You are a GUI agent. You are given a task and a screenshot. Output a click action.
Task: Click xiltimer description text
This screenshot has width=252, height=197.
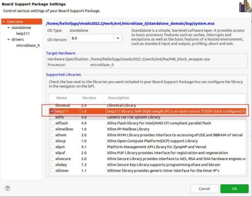(x=163, y=170)
